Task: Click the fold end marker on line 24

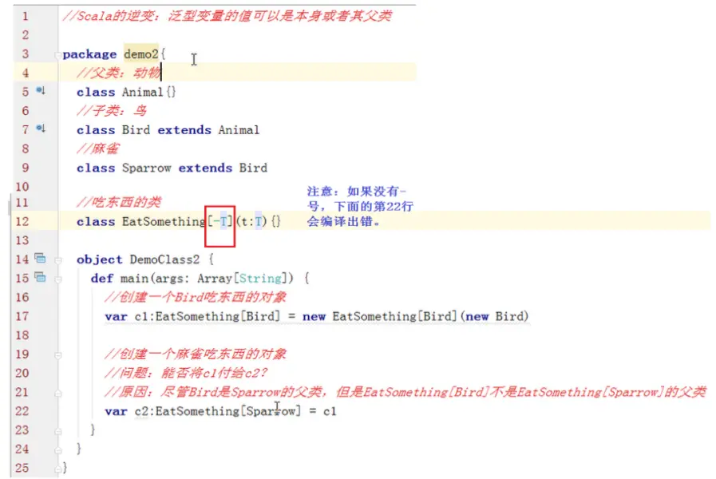Action: pyautogui.click(x=58, y=449)
